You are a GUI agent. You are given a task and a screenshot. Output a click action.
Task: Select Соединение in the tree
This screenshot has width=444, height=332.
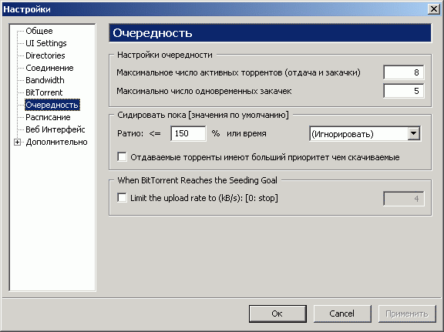(49, 68)
